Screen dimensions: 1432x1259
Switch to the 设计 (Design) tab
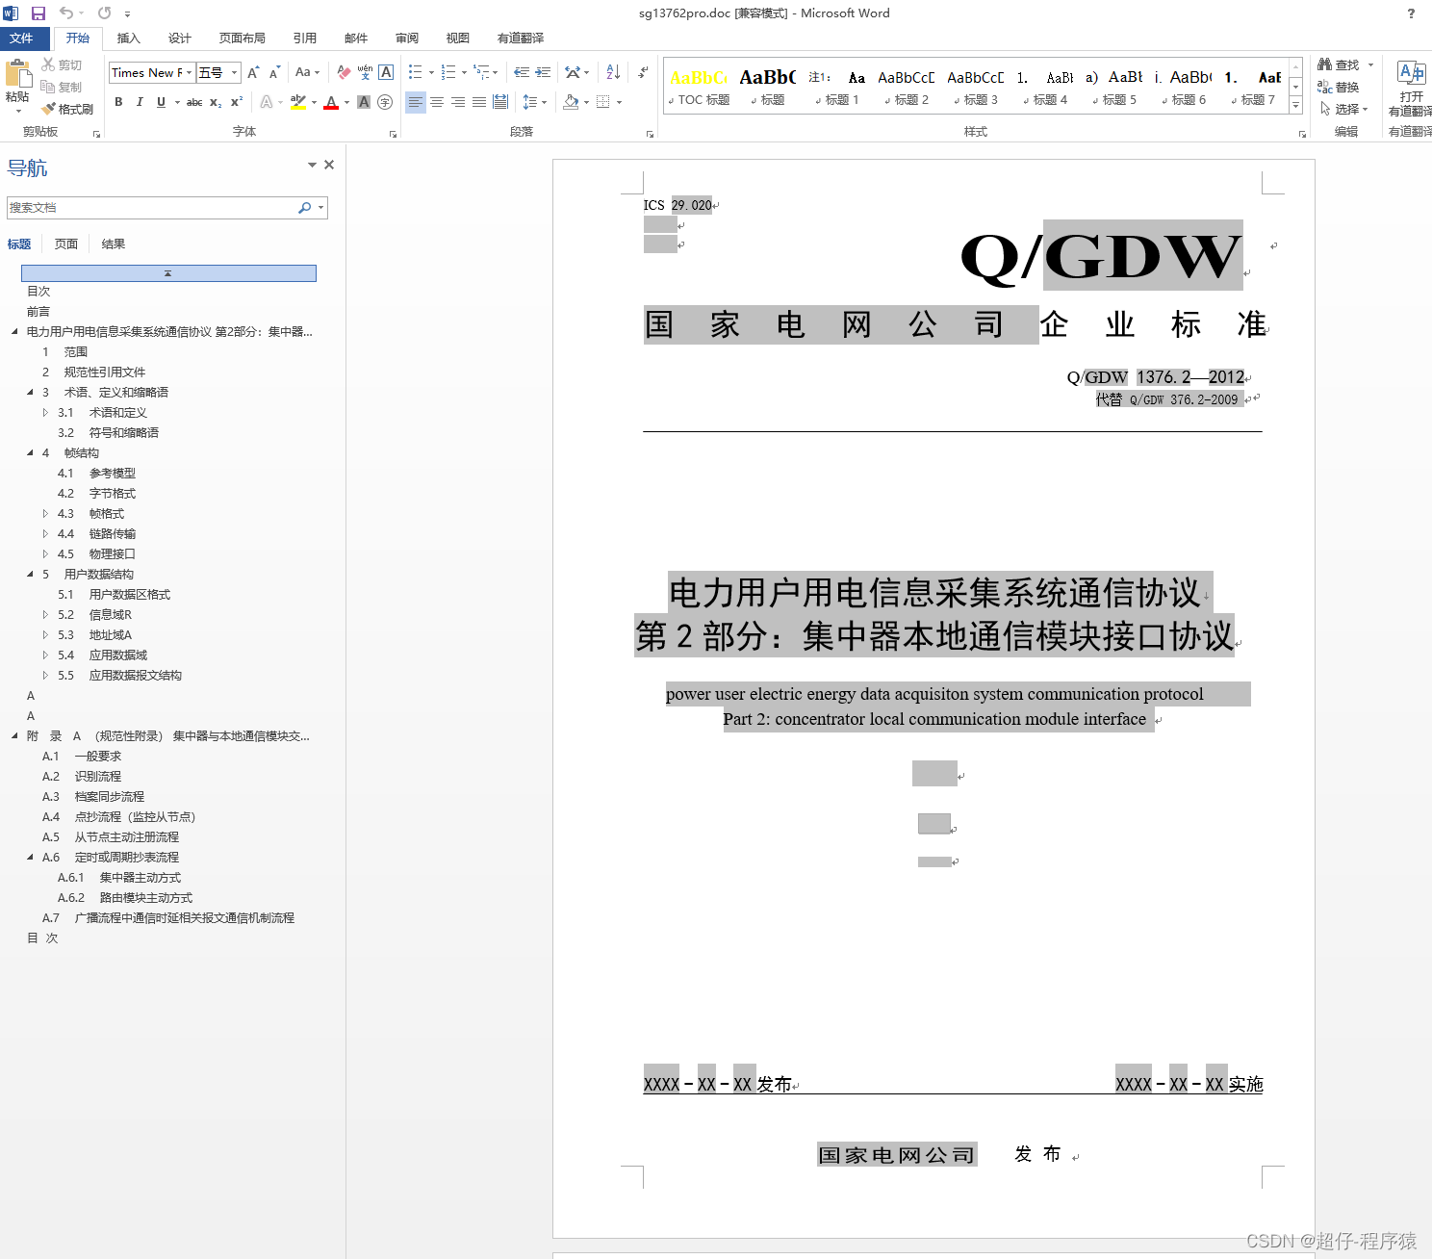click(179, 39)
